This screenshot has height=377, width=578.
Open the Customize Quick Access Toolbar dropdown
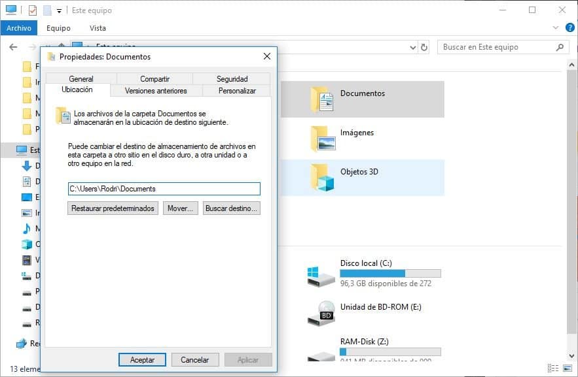click(58, 10)
